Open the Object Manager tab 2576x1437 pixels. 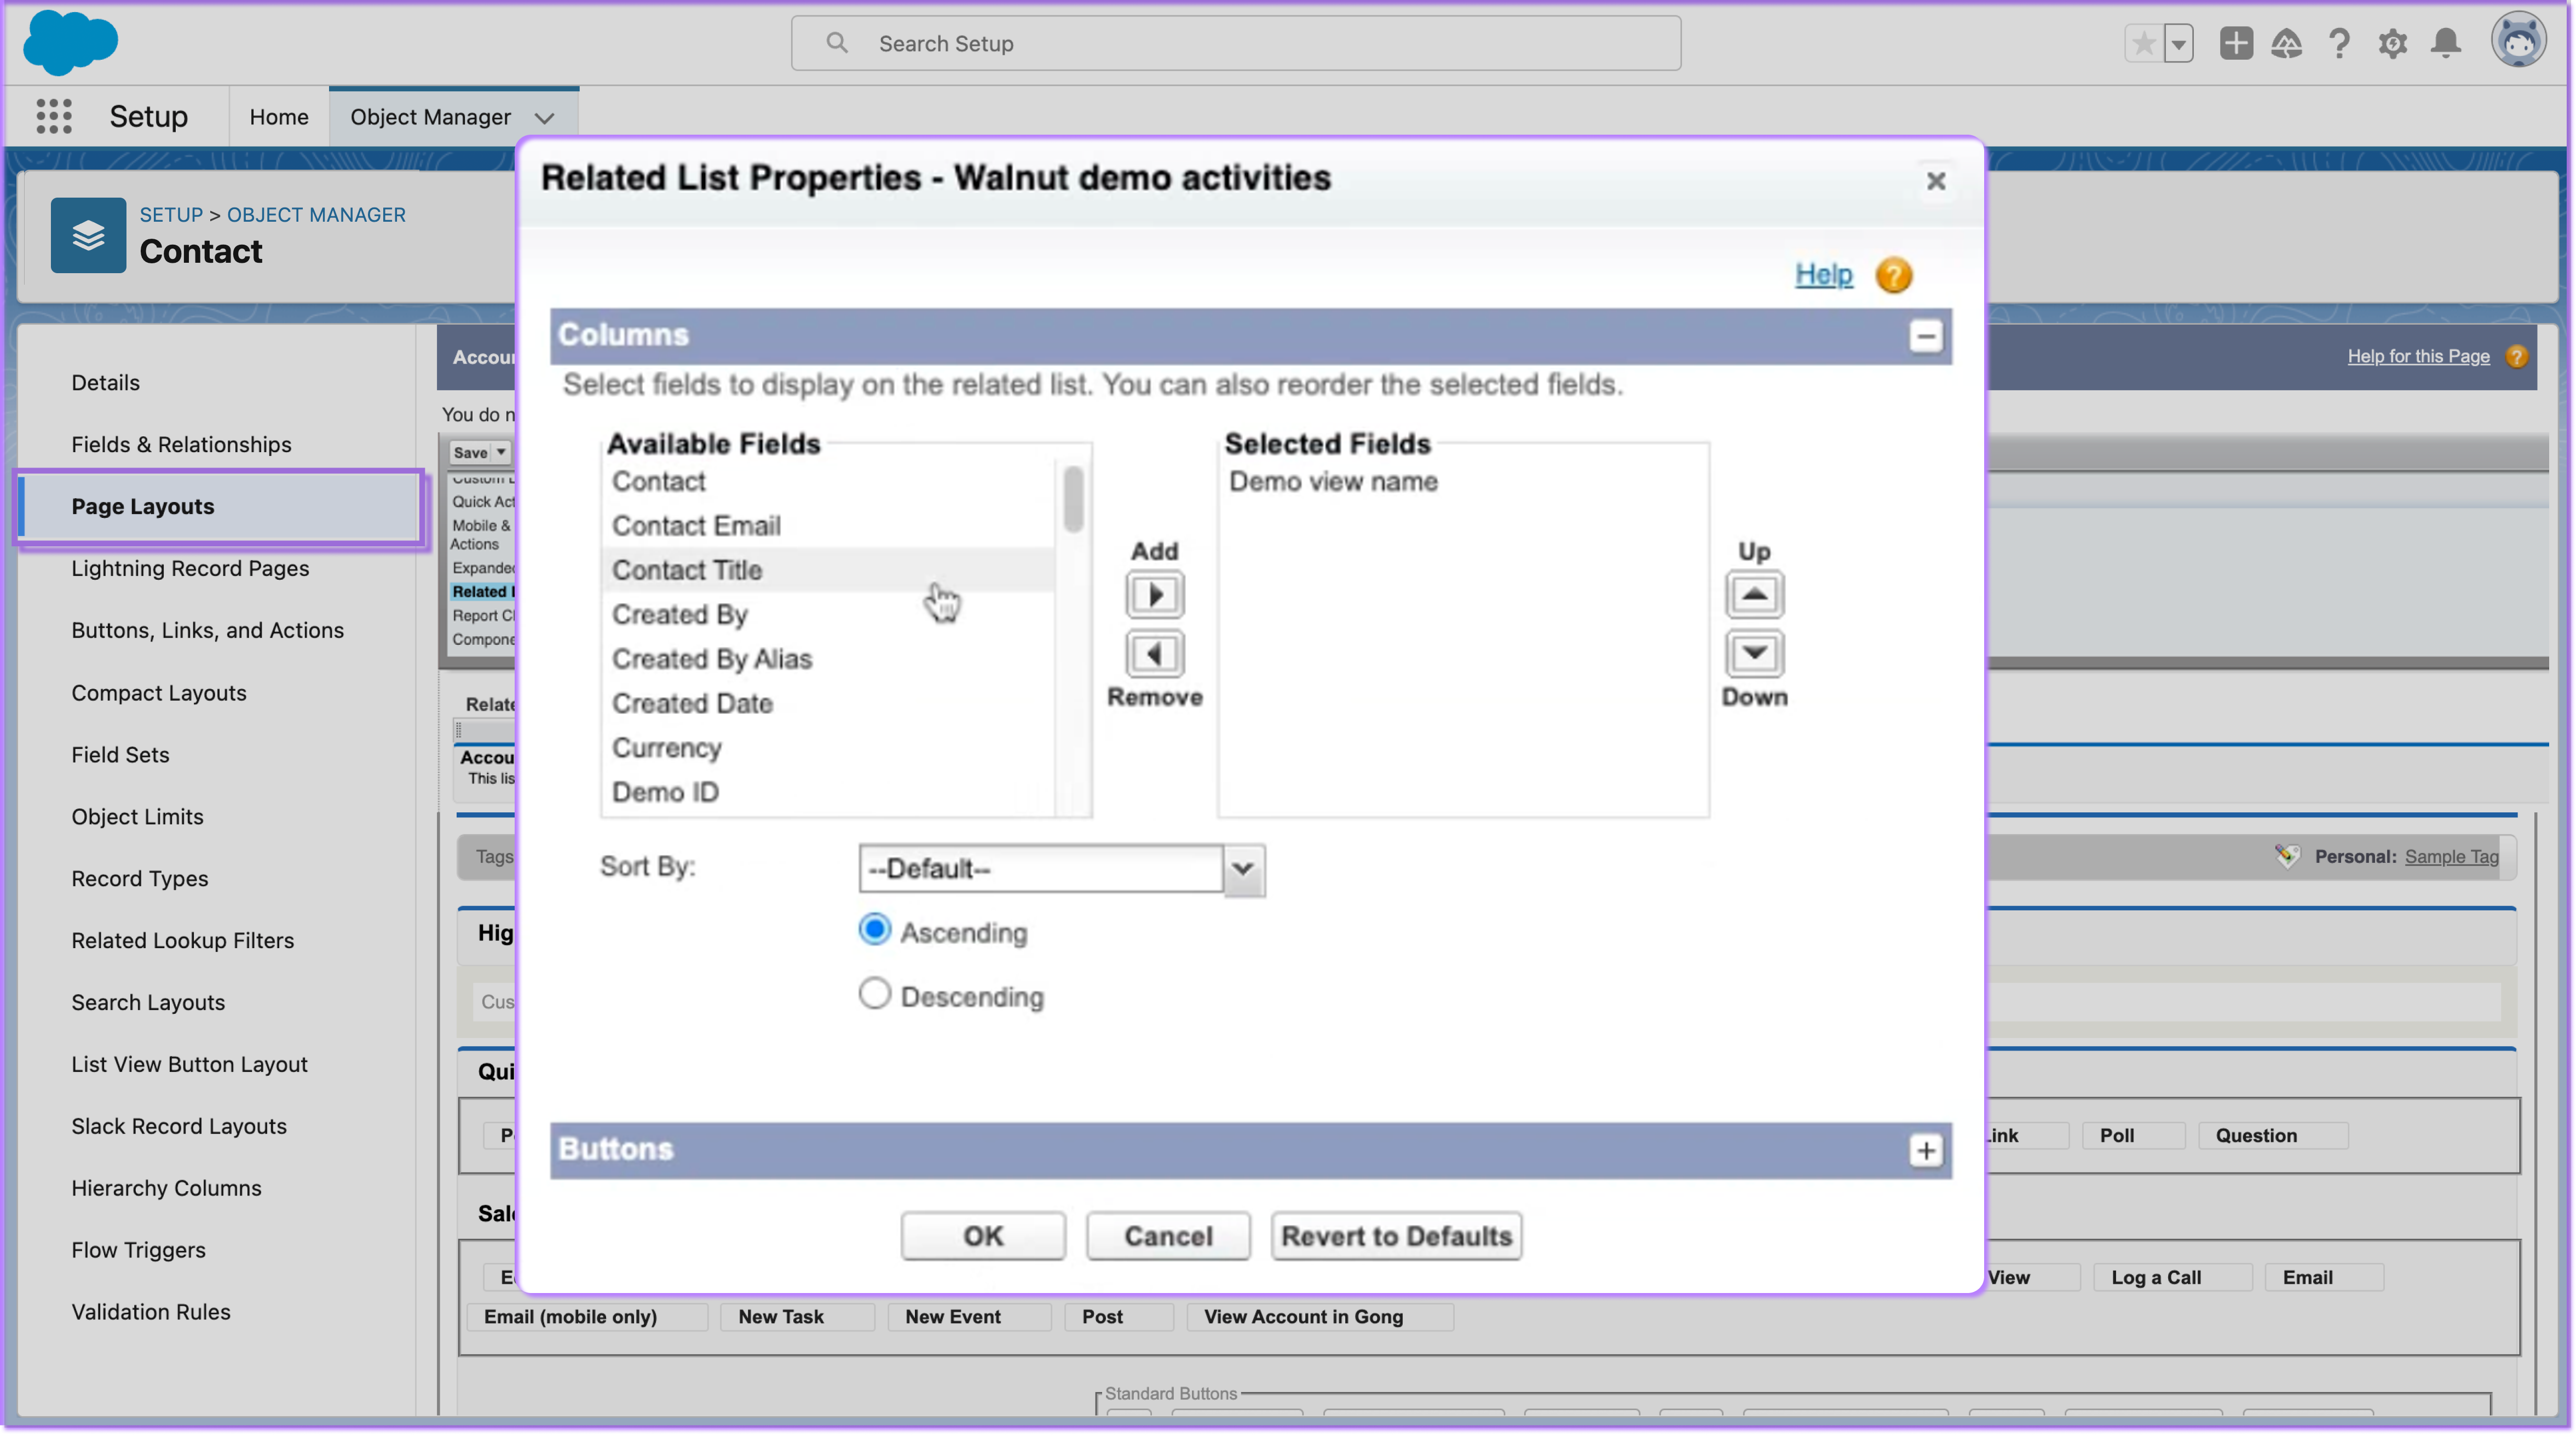click(430, 117)
